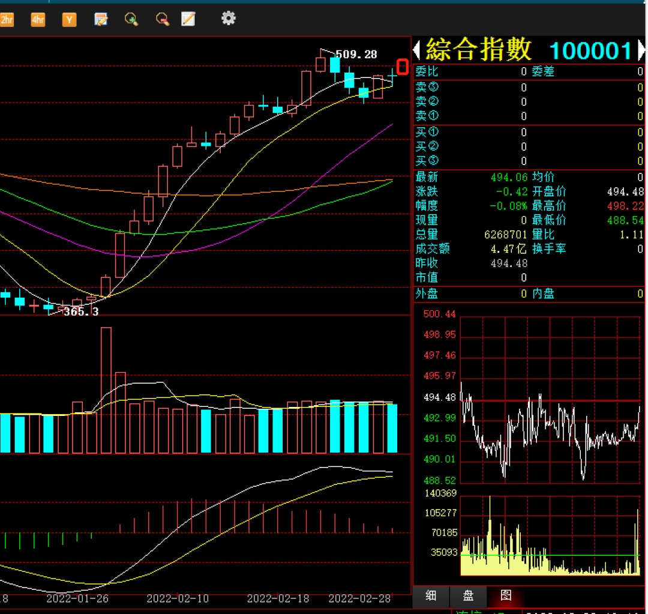Click the latest candlestick on chart
Screen dimensions: 648x614
pos(392,77)
